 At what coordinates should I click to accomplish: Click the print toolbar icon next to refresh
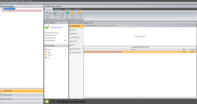[x=9, y=3]
